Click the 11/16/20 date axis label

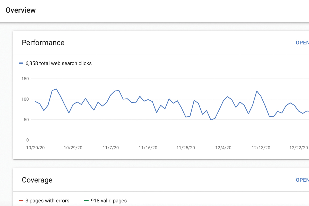(148, 148)
